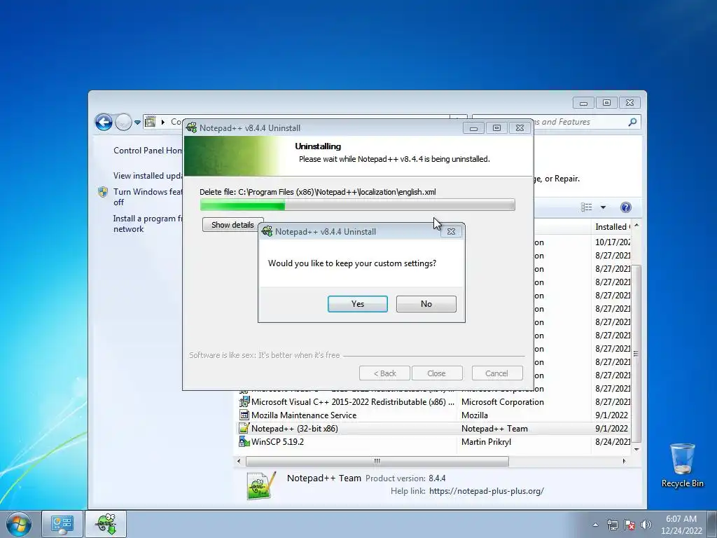Click the Show details button
Viewport: 717px width, 538px height.
tap(232, 225)
